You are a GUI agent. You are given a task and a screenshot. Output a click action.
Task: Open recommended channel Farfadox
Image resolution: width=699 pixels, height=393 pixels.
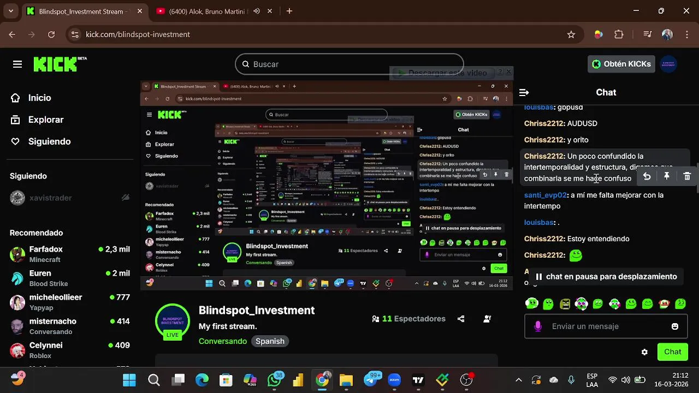[x=70, y=254]
